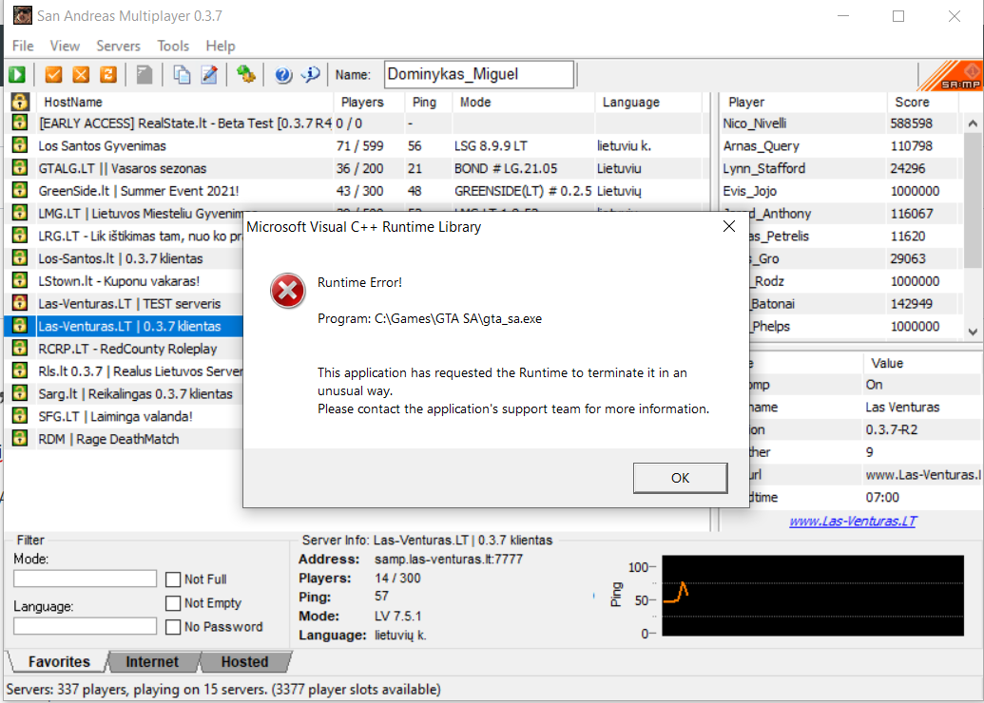Screen dimensions: 984x703
Task: Click the Delete Server orange X icon
Action: (x=81, y=75)
